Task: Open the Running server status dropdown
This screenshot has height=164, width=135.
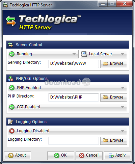Action: click(43, 54)
